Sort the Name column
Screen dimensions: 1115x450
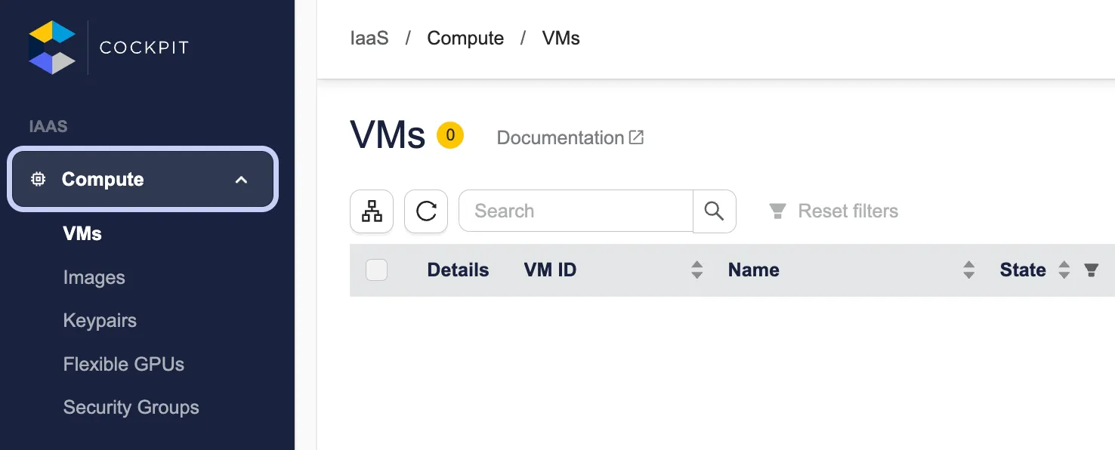tap(968, 270)
